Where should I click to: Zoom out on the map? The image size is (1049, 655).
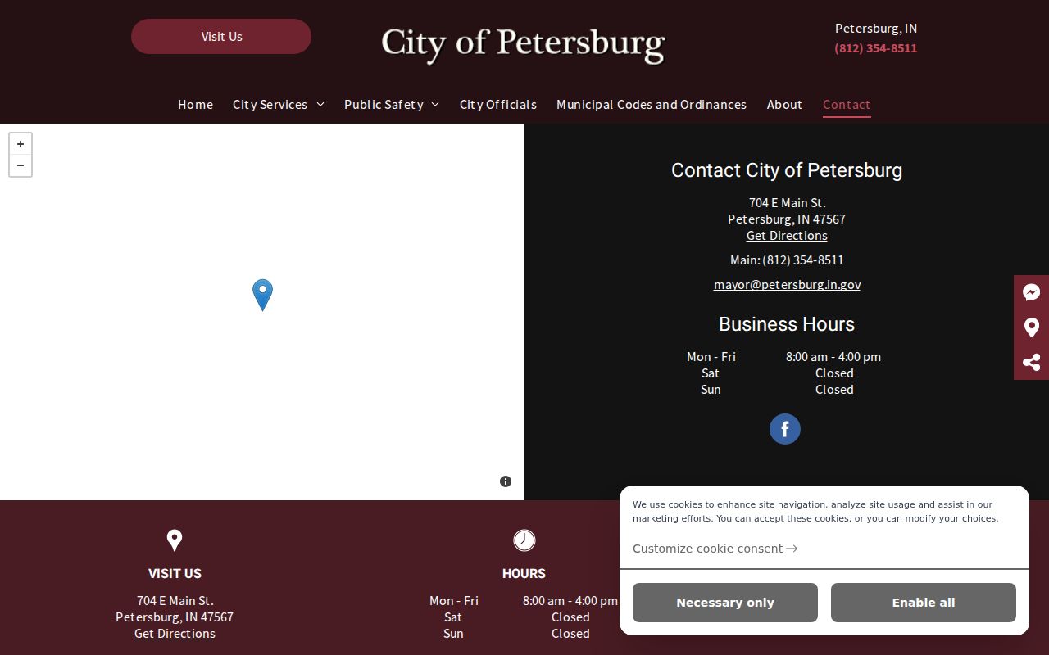point(20,165)
